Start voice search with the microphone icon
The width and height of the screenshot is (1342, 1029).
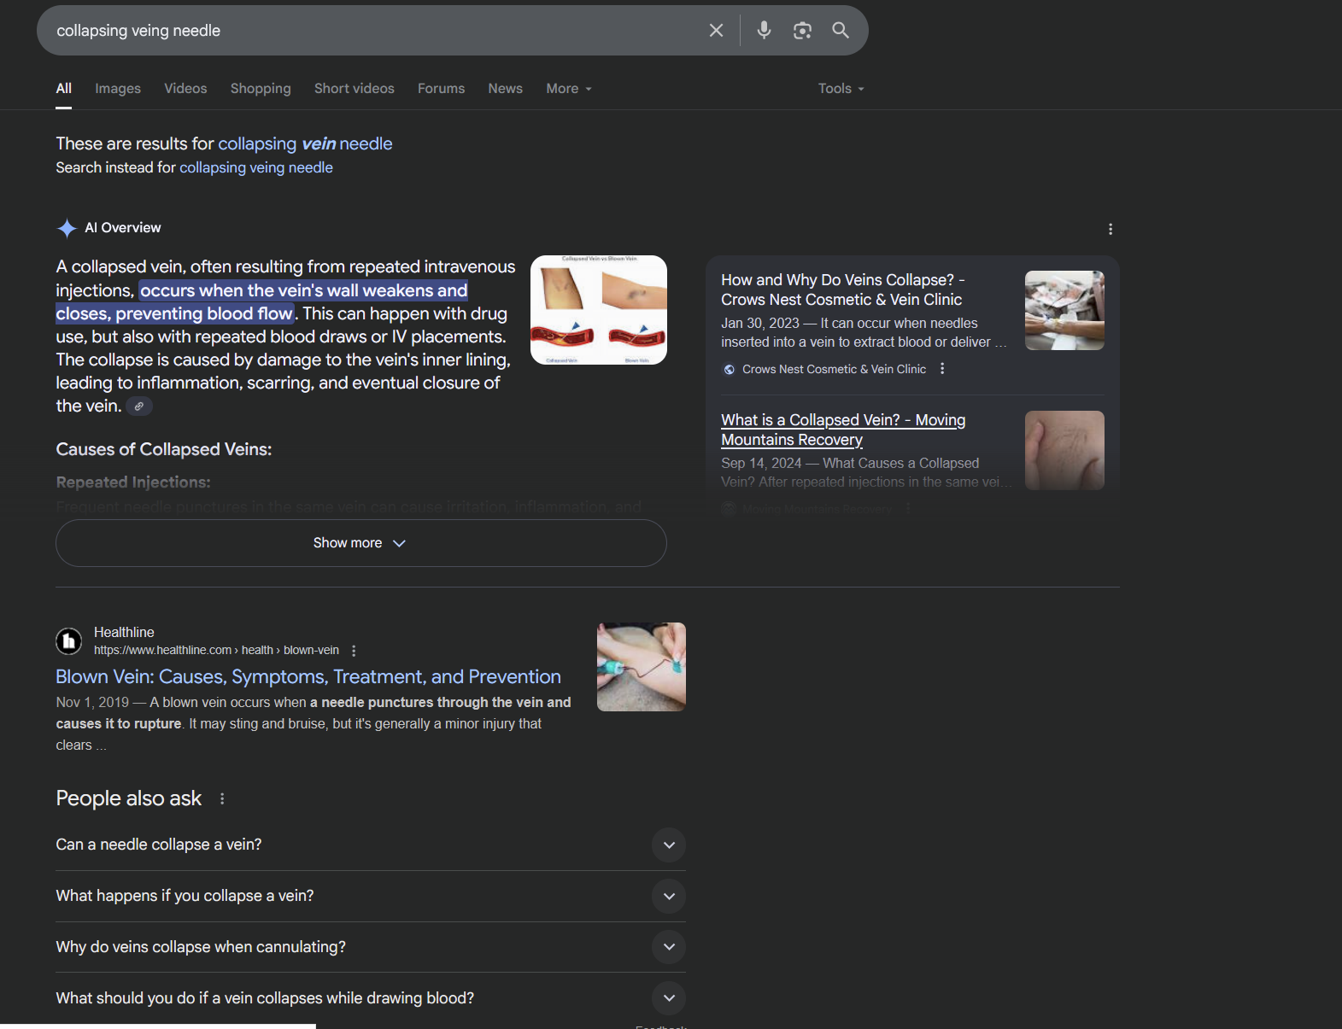(764, 31)
